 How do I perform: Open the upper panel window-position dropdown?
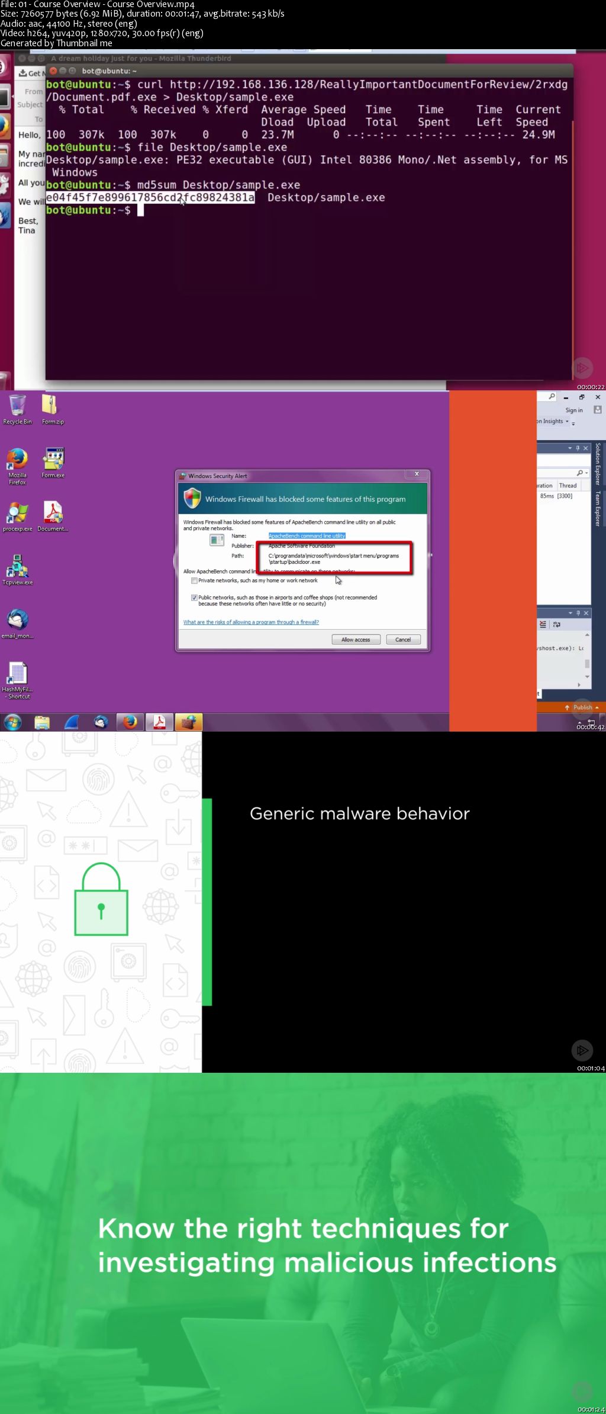tap(570, 448)
